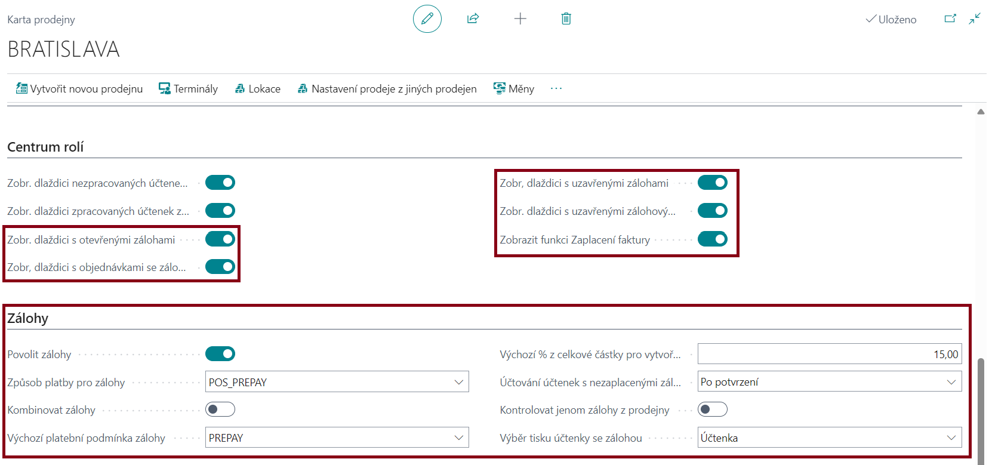Toggle Zobr. dlaždici nezpracovaných účtenek switch

click(220, 183)
